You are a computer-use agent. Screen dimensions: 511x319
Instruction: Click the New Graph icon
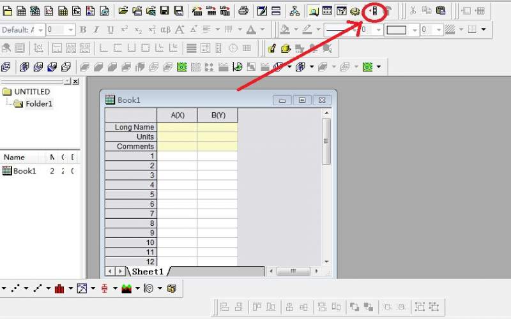coord(49,11)
